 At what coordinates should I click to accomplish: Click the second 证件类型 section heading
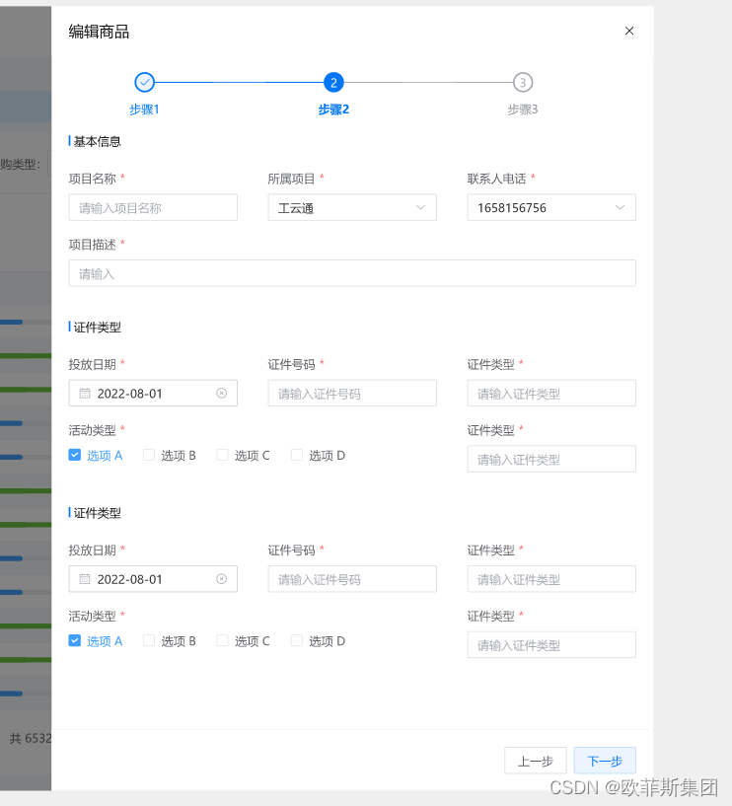point(97,513)
